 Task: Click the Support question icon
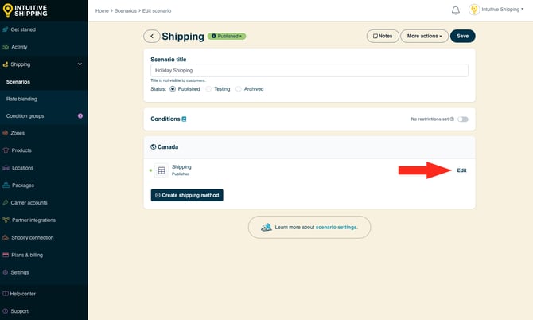[5, 310]
